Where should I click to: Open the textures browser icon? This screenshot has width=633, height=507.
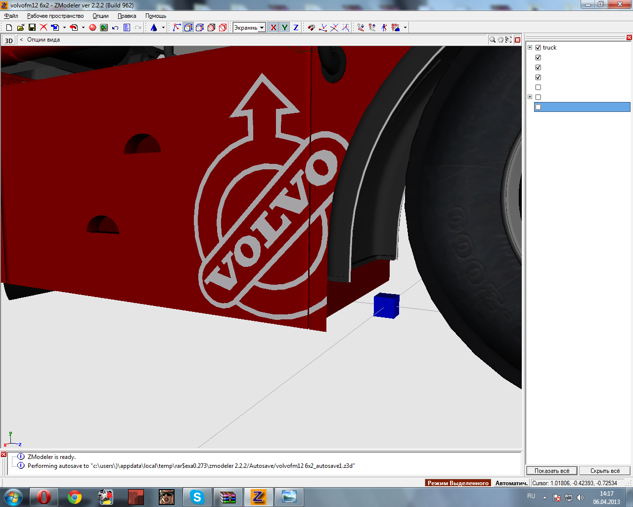click(104, 28)
